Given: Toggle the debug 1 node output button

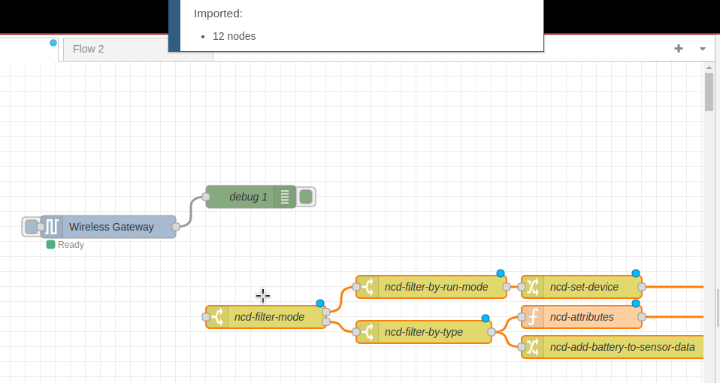Looking at the screenshot, I should [306, 197].
